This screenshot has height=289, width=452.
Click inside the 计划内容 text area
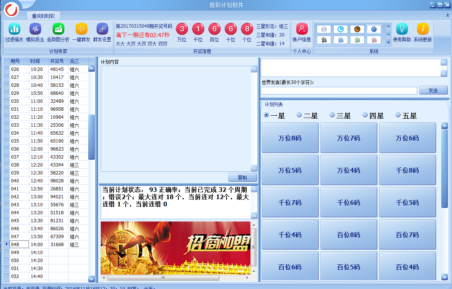(x=176, y=119)
